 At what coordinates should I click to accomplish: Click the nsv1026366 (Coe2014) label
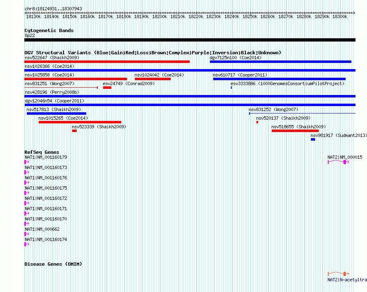49,66
